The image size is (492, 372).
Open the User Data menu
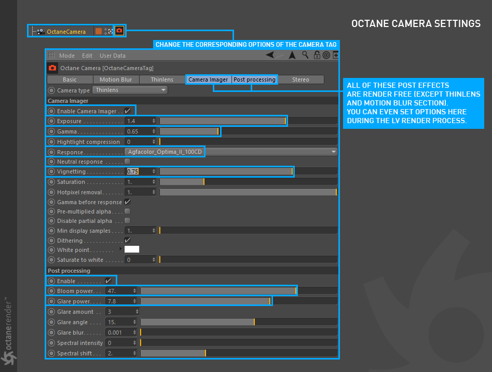(113, 56)
